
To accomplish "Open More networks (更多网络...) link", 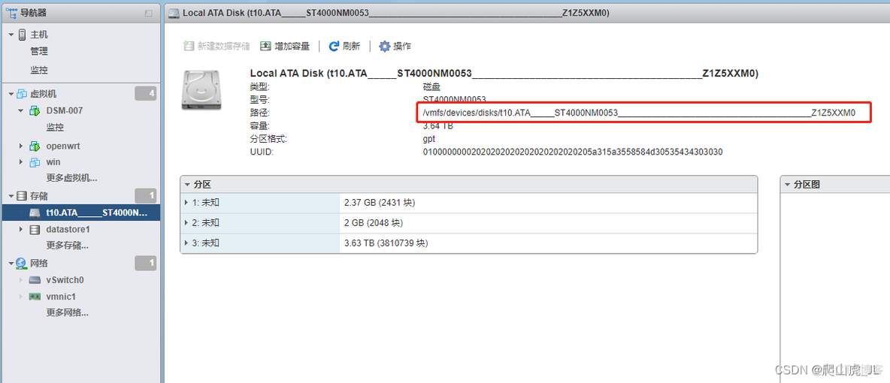I will [x=68, y=312].
